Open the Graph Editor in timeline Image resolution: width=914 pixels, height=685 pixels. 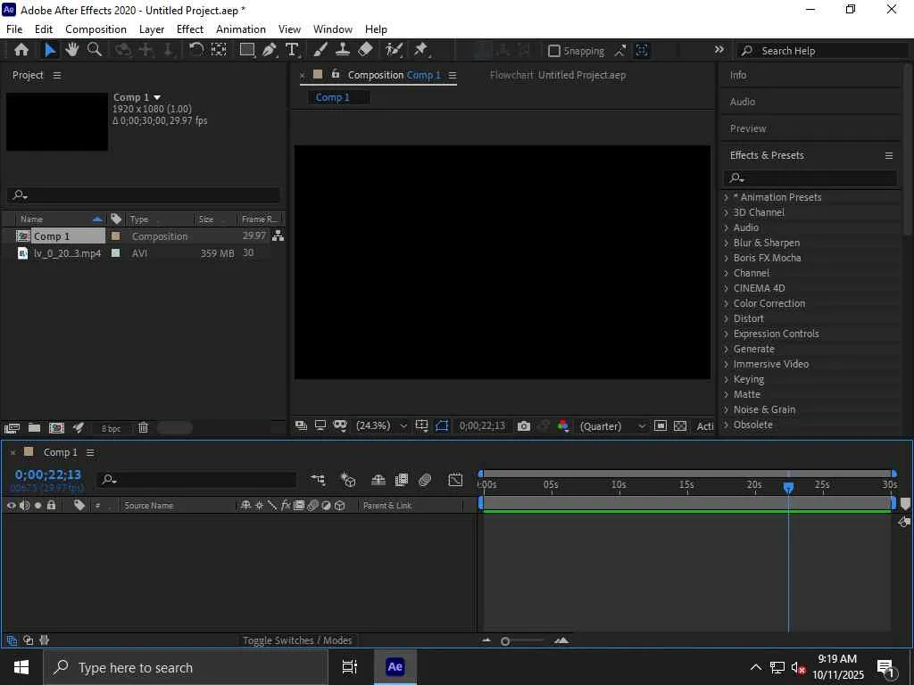coord(455,479)
